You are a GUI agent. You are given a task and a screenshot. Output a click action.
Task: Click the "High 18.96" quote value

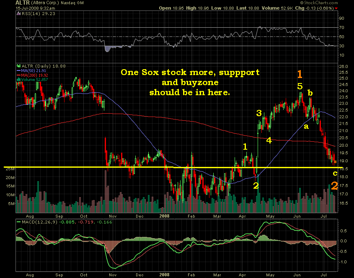198,8
